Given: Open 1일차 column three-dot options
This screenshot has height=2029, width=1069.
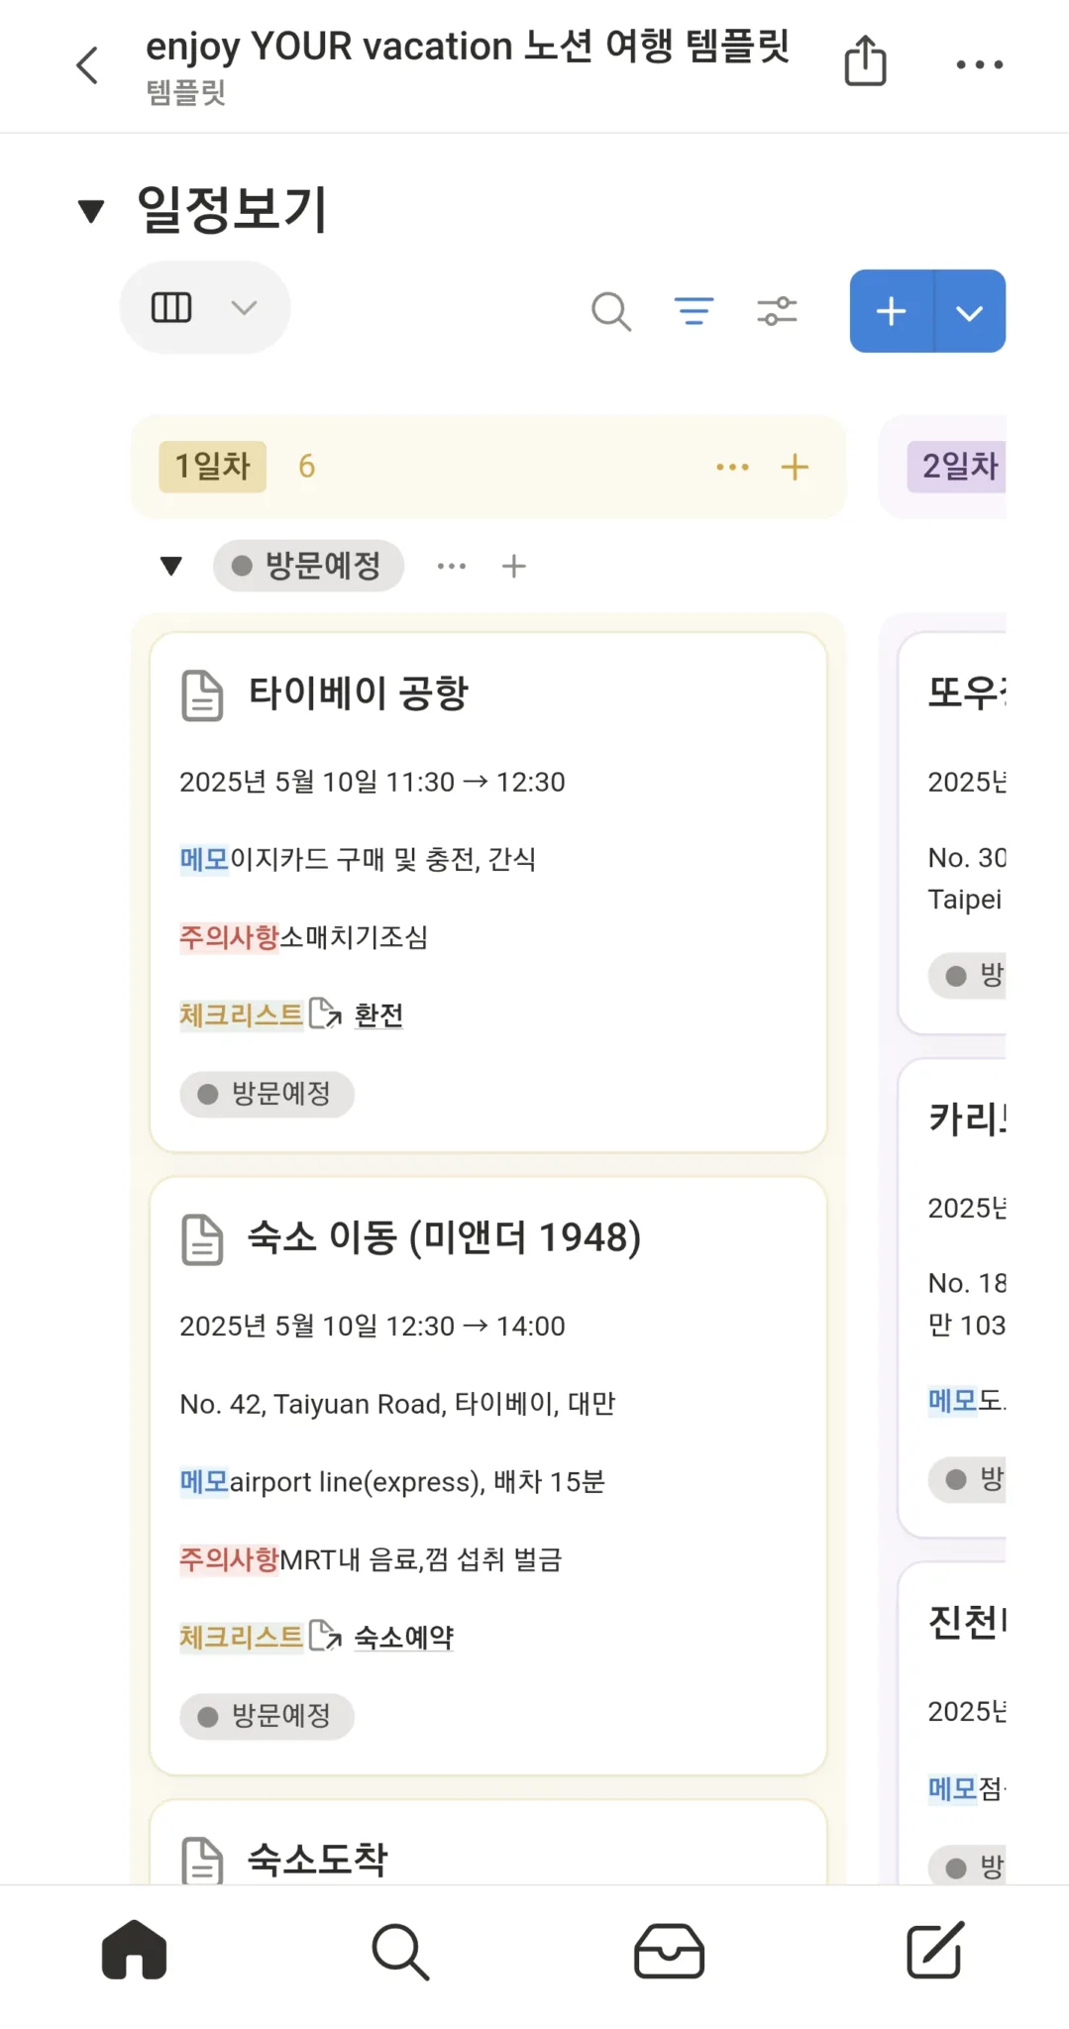Looking at the screenshot, I should coord(732,467).
